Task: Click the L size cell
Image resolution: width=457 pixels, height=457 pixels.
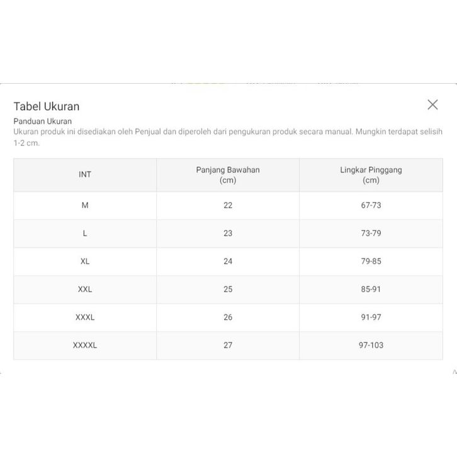Action: pyautogui.click(x=85, y=233)
